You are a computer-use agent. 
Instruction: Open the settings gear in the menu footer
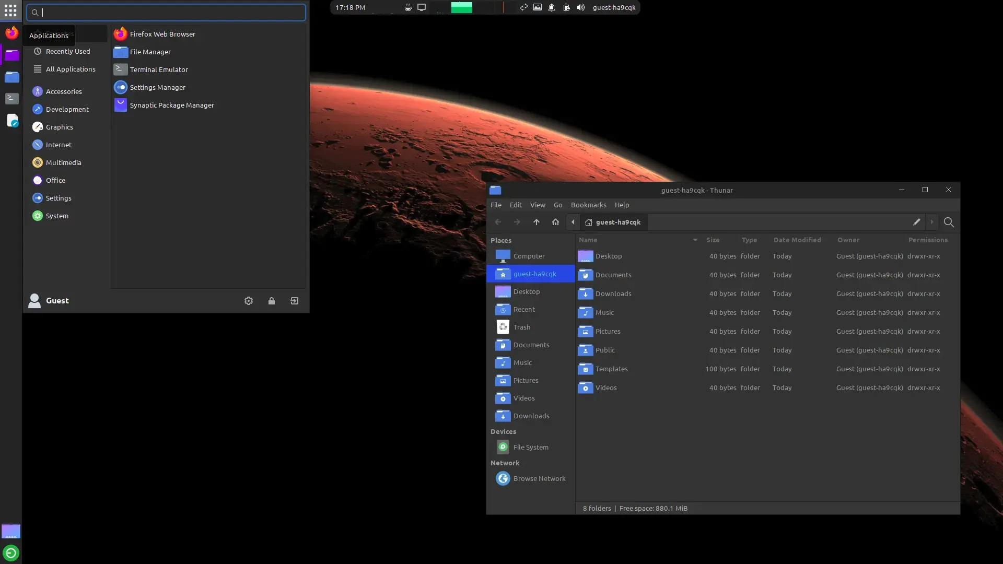coord(249,301)
